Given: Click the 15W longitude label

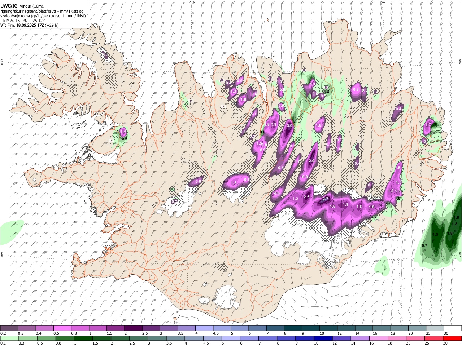Looking at the screenshot, I should [382, 2].
